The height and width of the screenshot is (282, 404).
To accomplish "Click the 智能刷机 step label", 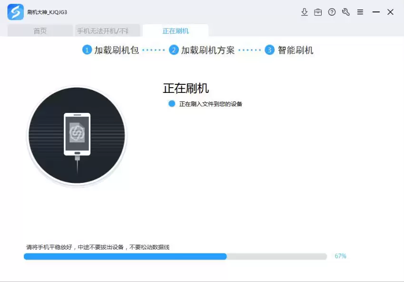I will click(x=295, y=50).
